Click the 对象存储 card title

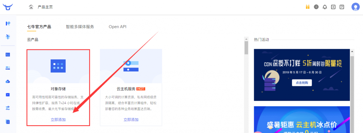click(x=58, y=89)
